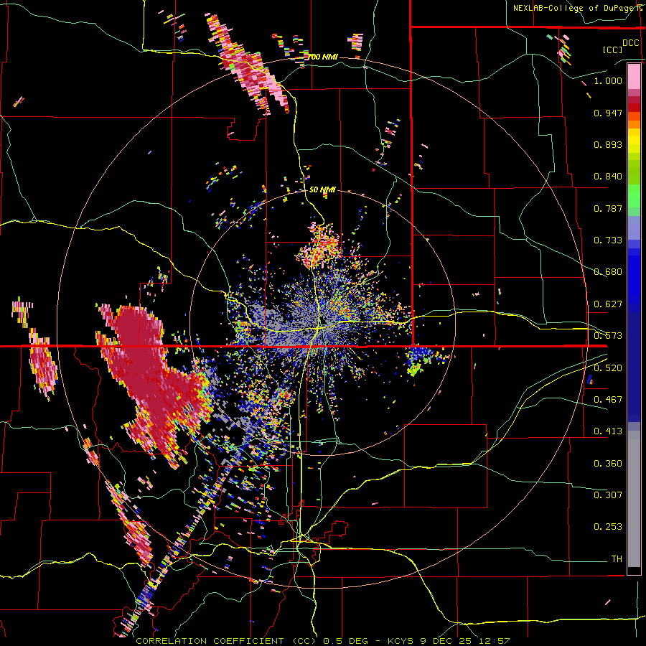Select the 0.680 legend value
Image resolution: width=646 pixels, height=646 pixels.
tap(608, 272)
